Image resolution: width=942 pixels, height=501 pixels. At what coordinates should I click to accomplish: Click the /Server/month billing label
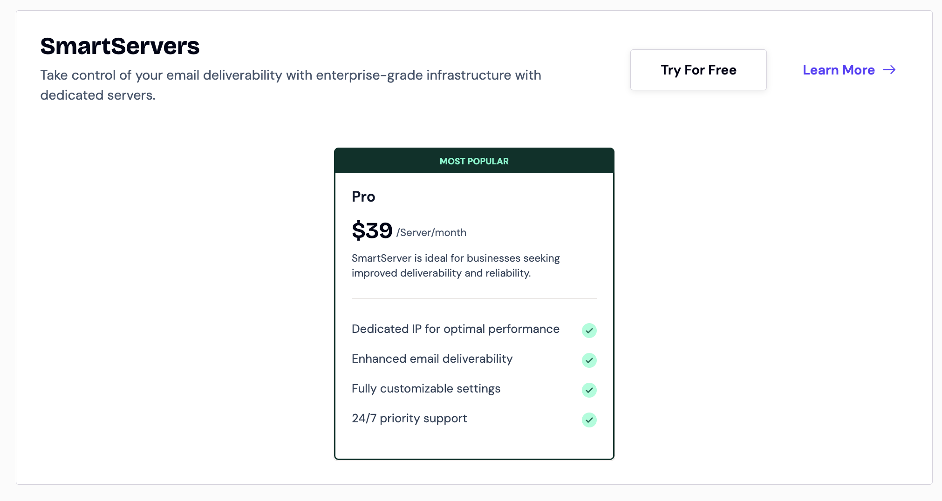click(431, 233)
